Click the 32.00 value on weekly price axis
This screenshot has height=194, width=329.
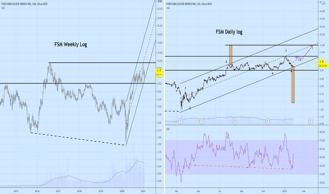[x=160, y=9]
